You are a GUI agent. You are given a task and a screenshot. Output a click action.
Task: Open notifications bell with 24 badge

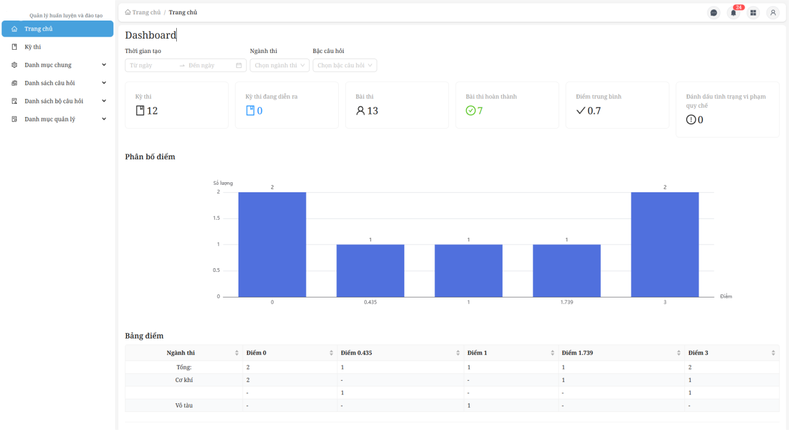click(x=734, y=12)
